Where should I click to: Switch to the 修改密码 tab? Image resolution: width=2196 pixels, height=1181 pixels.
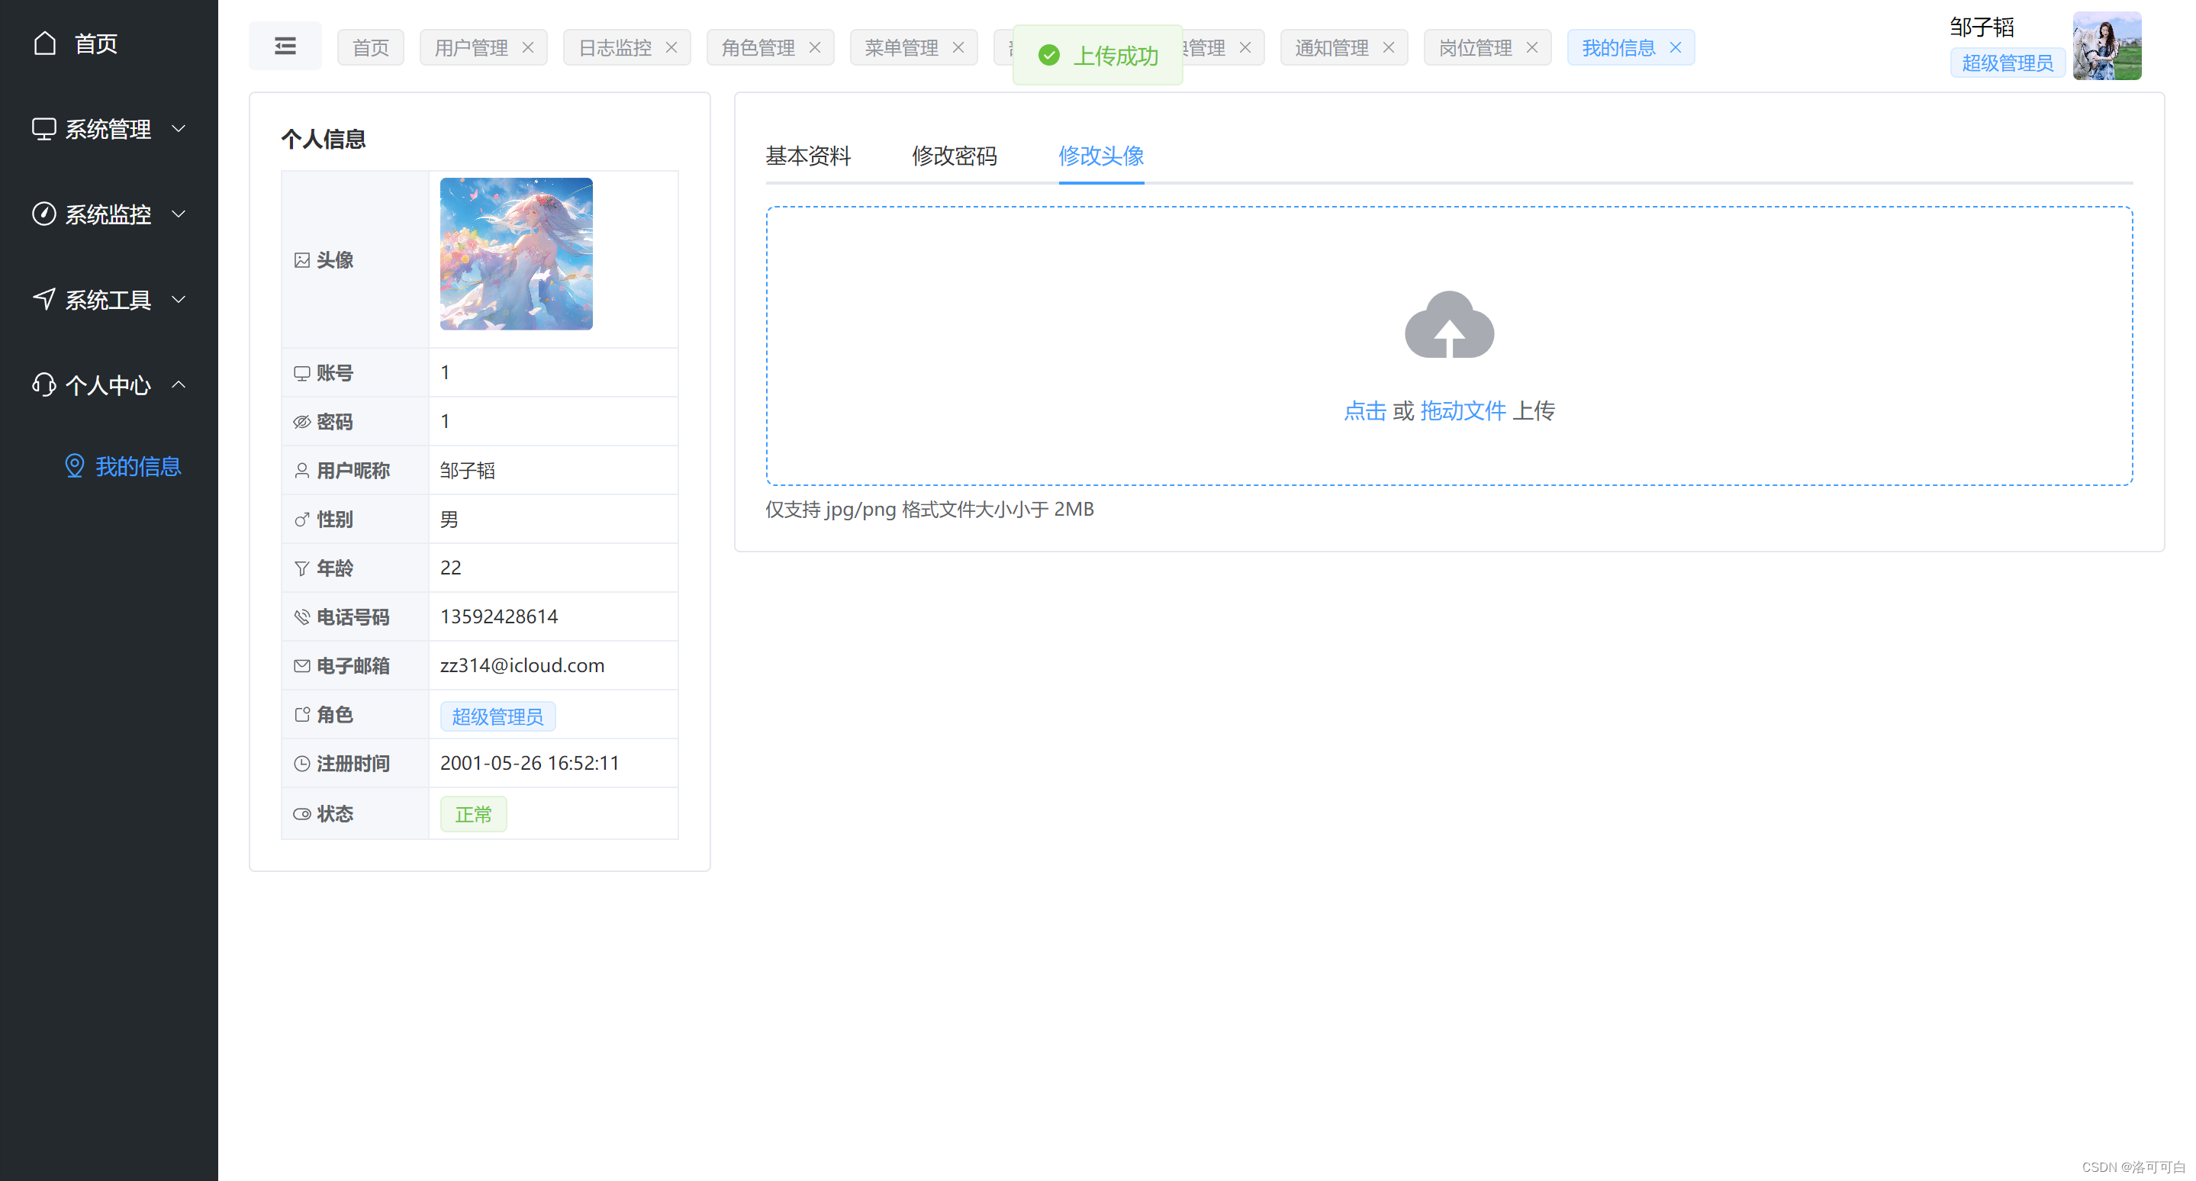pyautogui.click(x=954, y=157)
